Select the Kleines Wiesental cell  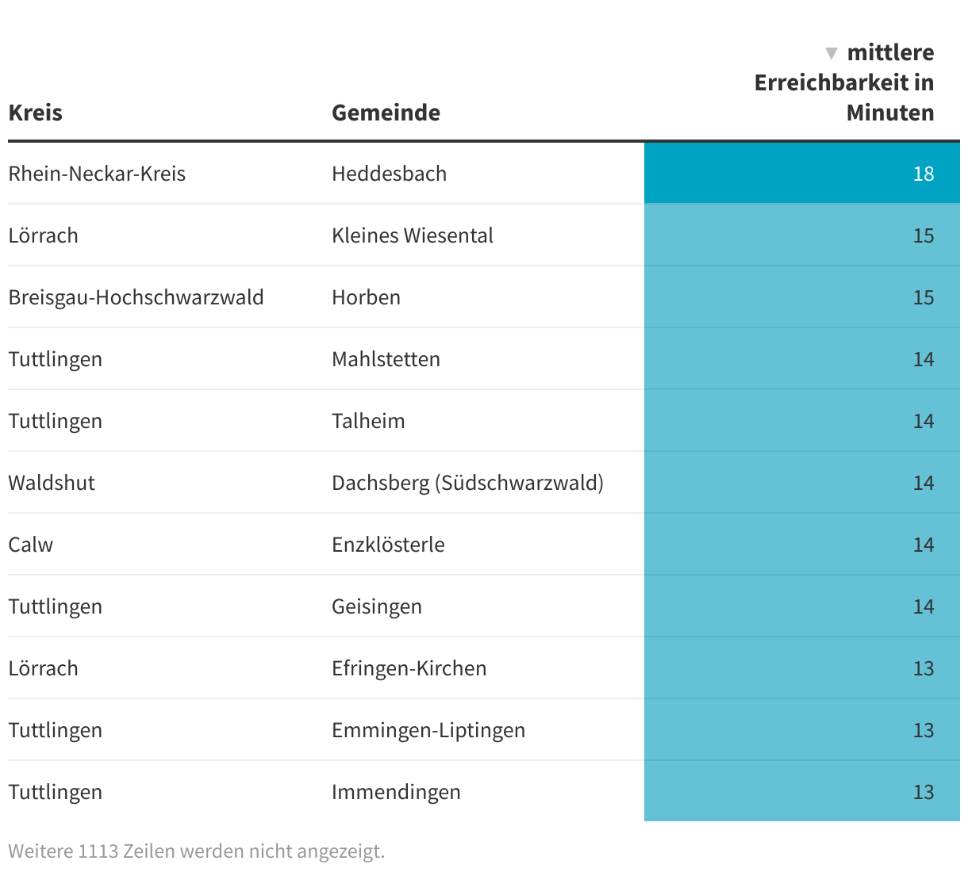point(412,235)
